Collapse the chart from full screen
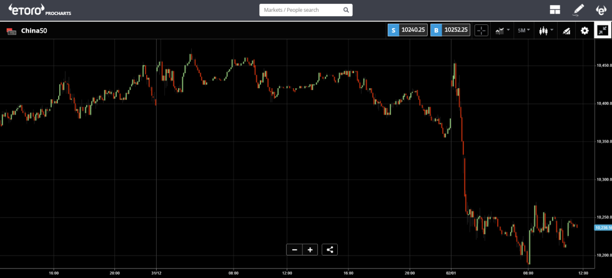The image size is (612, 278). click(x=603, y=31)
